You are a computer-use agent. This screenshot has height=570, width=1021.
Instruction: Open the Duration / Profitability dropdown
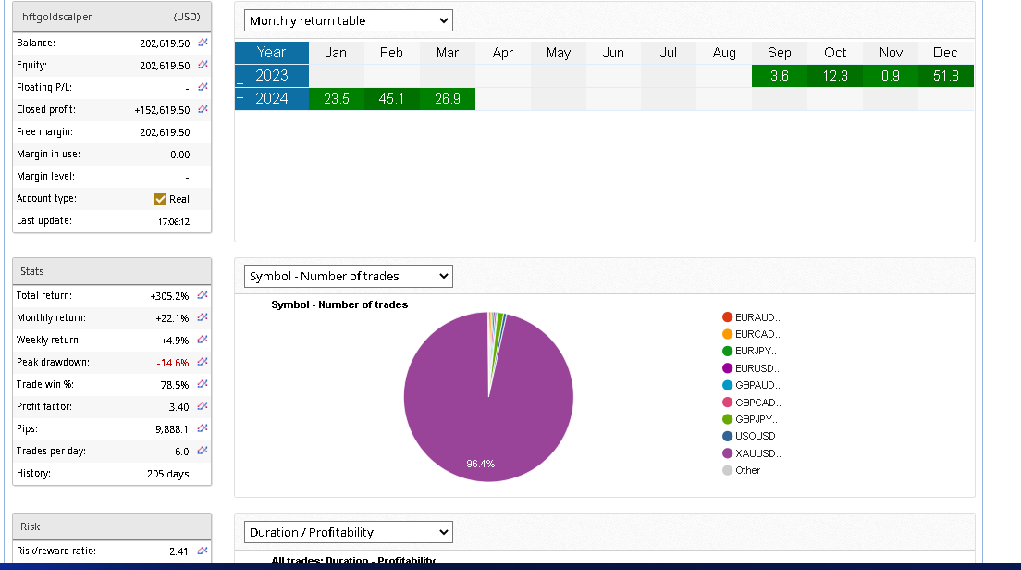click(x=349, y=532)
